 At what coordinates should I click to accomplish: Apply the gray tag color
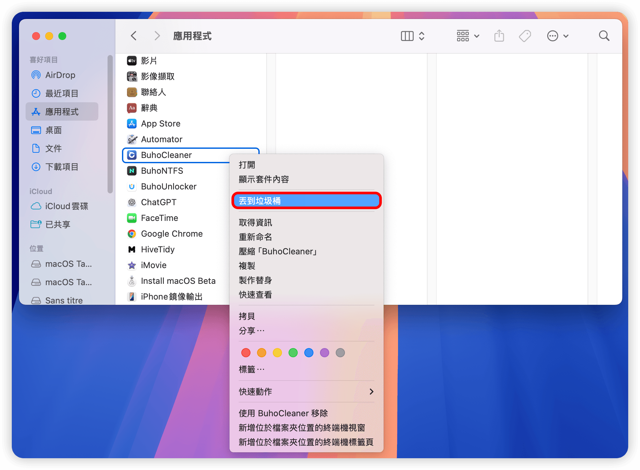pyautogui.click(x=340, y=353)
